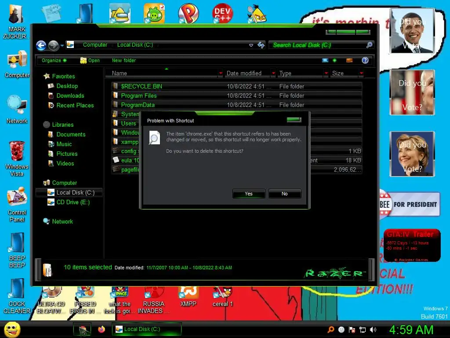Open the green pig desktop icon
This screenshot has height=338, width=450.
pos(154,13)
